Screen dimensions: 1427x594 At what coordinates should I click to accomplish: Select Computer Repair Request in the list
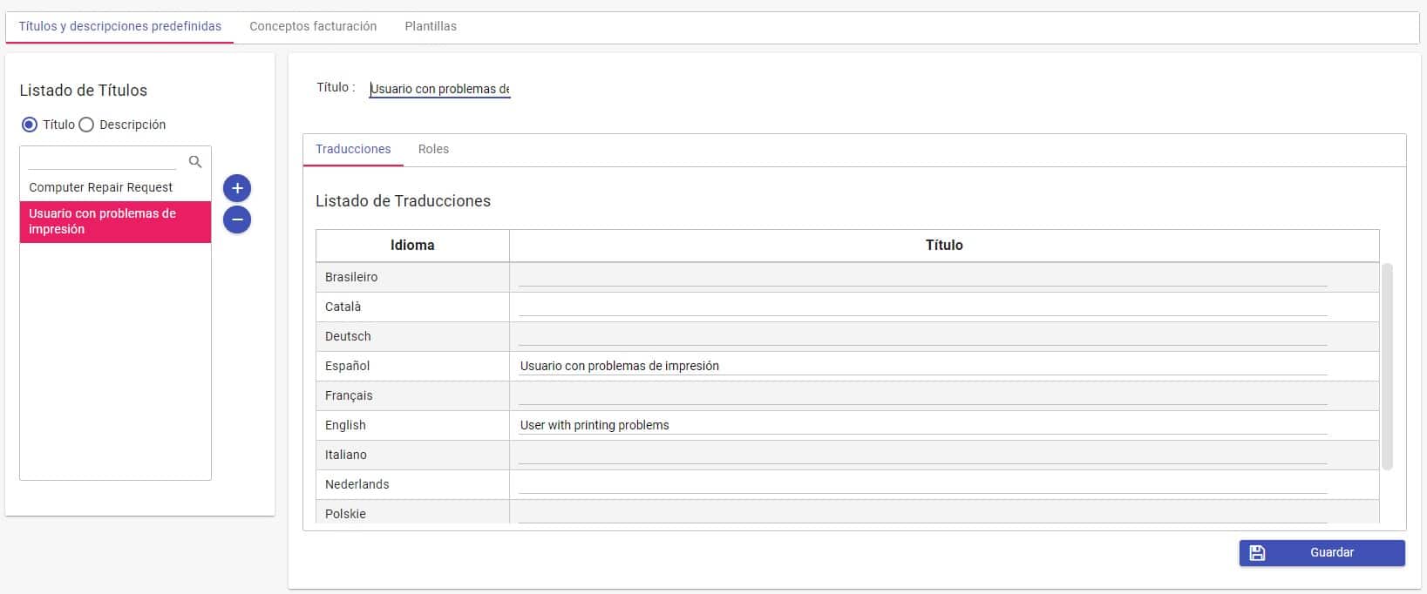coord(101,187)
